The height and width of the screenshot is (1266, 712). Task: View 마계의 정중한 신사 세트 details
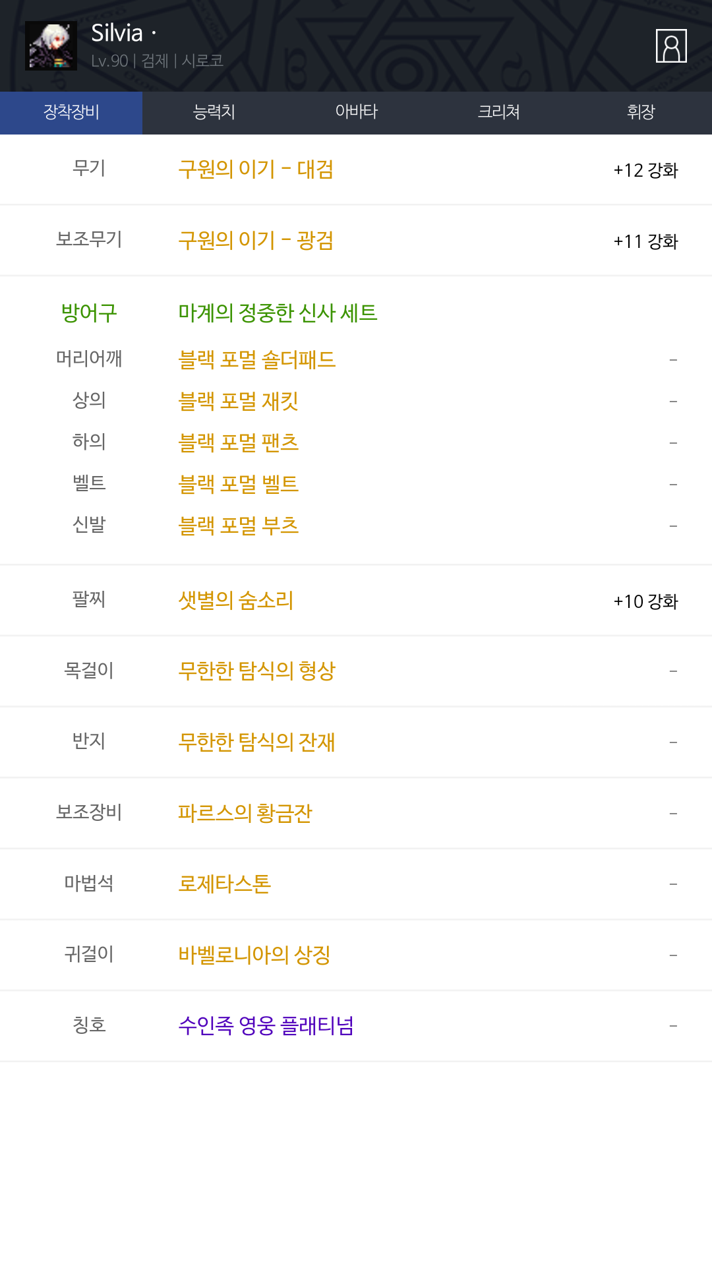278,313
